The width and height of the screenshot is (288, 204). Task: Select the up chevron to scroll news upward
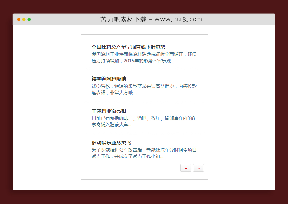(x=186, y=168)
